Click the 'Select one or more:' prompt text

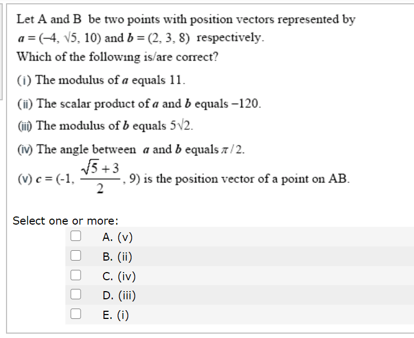coord(65,221)
